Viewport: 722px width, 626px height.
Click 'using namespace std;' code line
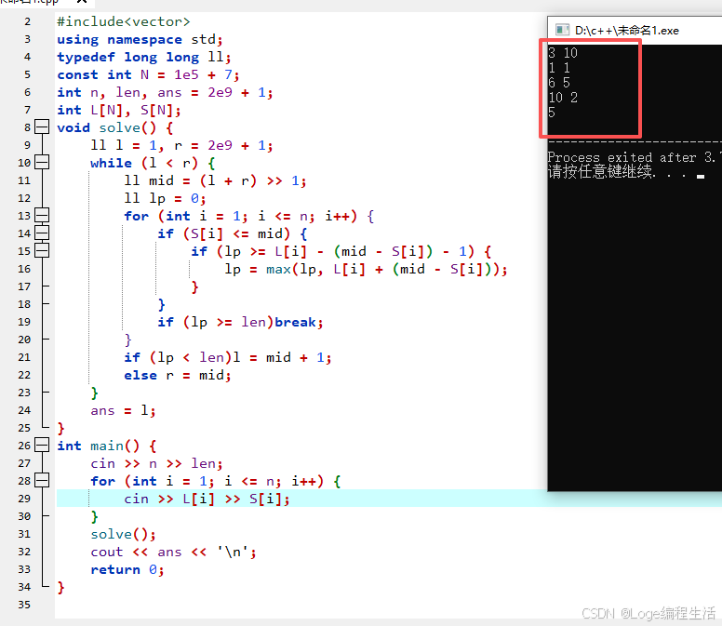pyautogui.click(x=140, y=40)
